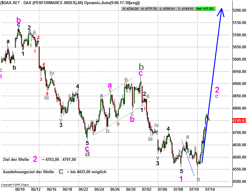247x194 pixels.
Task: Select the red 4749.62 current price marker
Action: tap(238, 120)
